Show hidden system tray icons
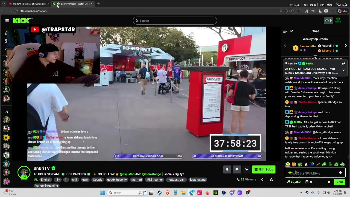Image resolution: width=350 pixels, height=197 pixels. point(301,193)
